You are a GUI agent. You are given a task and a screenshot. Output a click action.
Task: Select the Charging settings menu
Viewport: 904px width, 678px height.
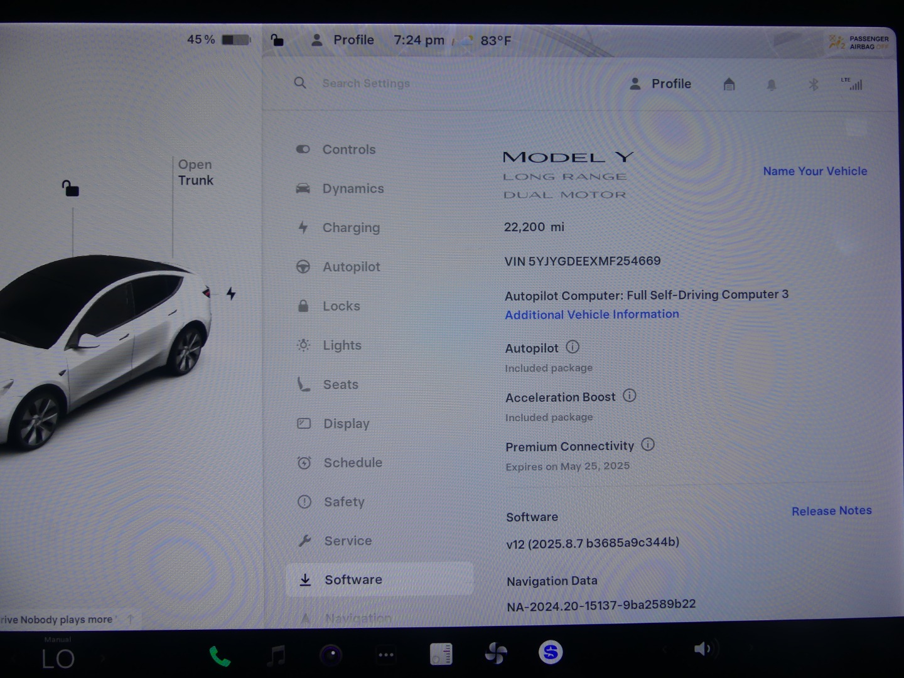tap(351, 228)
